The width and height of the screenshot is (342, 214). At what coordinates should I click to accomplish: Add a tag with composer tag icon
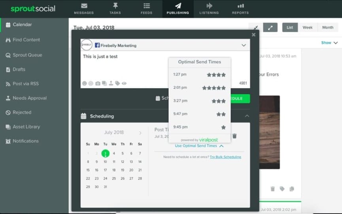point(117,83)
